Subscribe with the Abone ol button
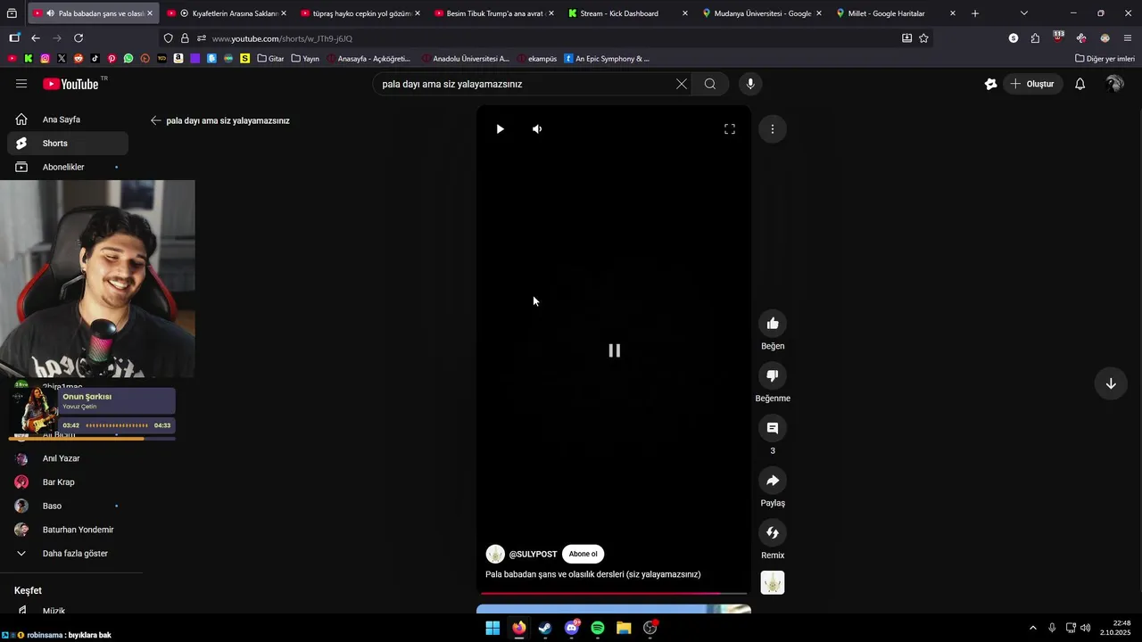This screenshot has height=642, width=1142. (x=583, y=554)
